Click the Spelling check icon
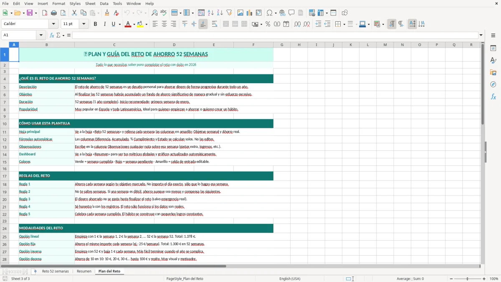Screen dimensions: 501x282 point(163,13)
